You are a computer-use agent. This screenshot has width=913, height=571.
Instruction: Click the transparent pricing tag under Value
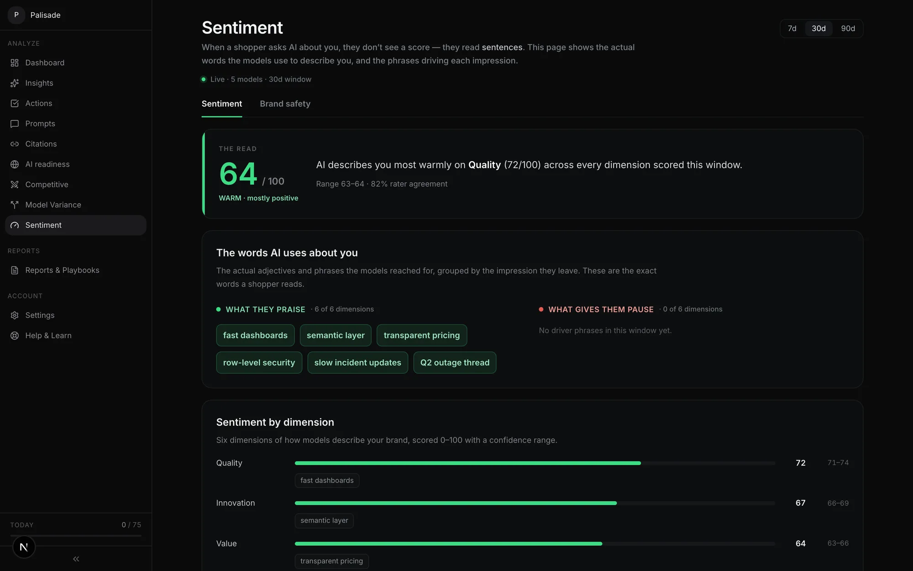pyautogui.click(x=331, y=561)
